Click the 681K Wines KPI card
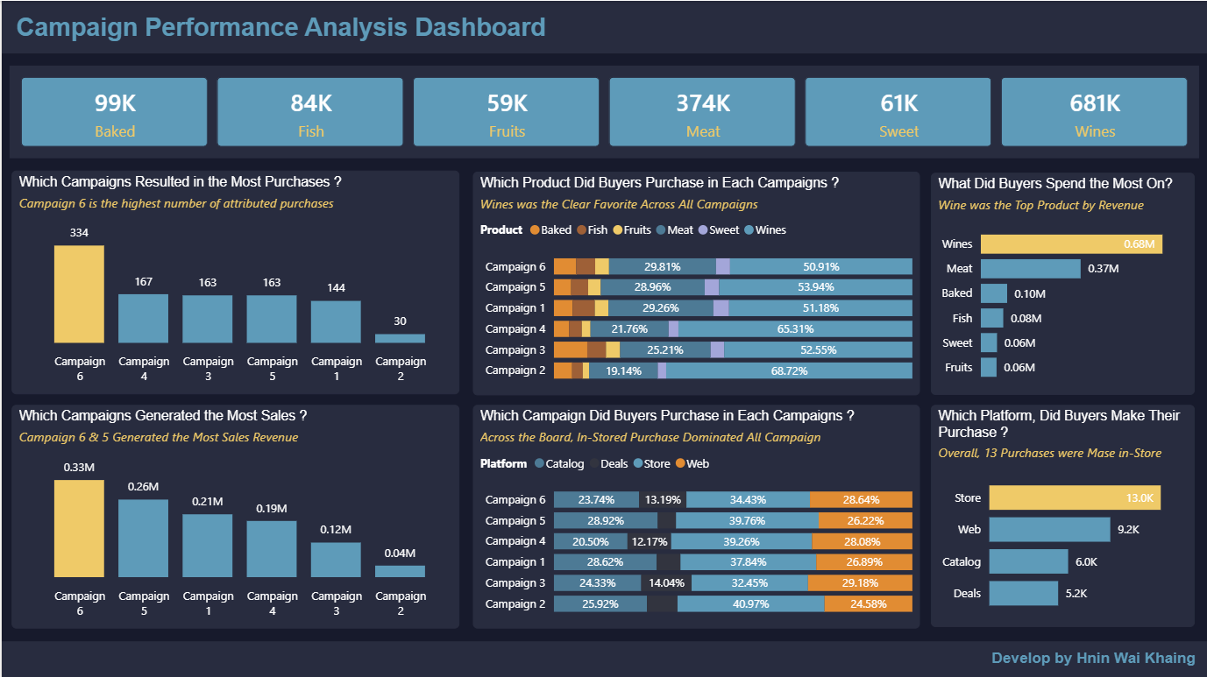This screenshot has height=677, width=1207. [1094, 111]
